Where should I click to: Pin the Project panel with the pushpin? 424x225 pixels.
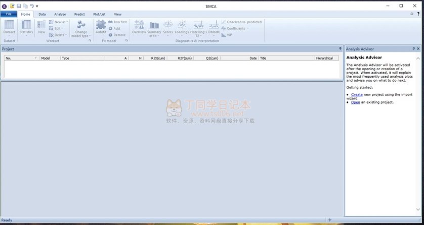[x=341, y=49]
